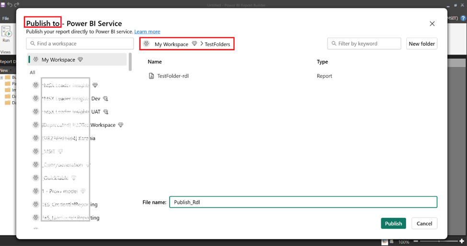Click the help question mark icon in Report Builder
The width and height of the screenshot is (467, 246).
tap(463, 18)
